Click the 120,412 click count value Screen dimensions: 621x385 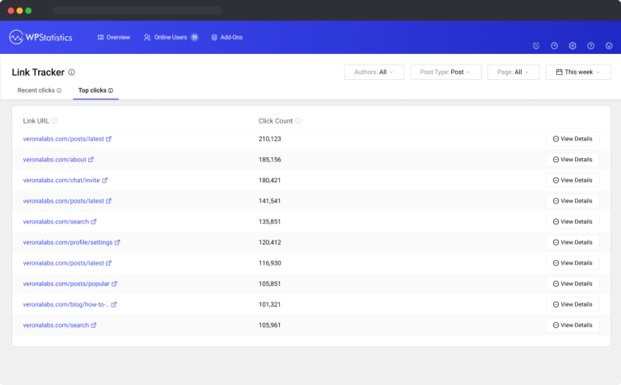270,242
